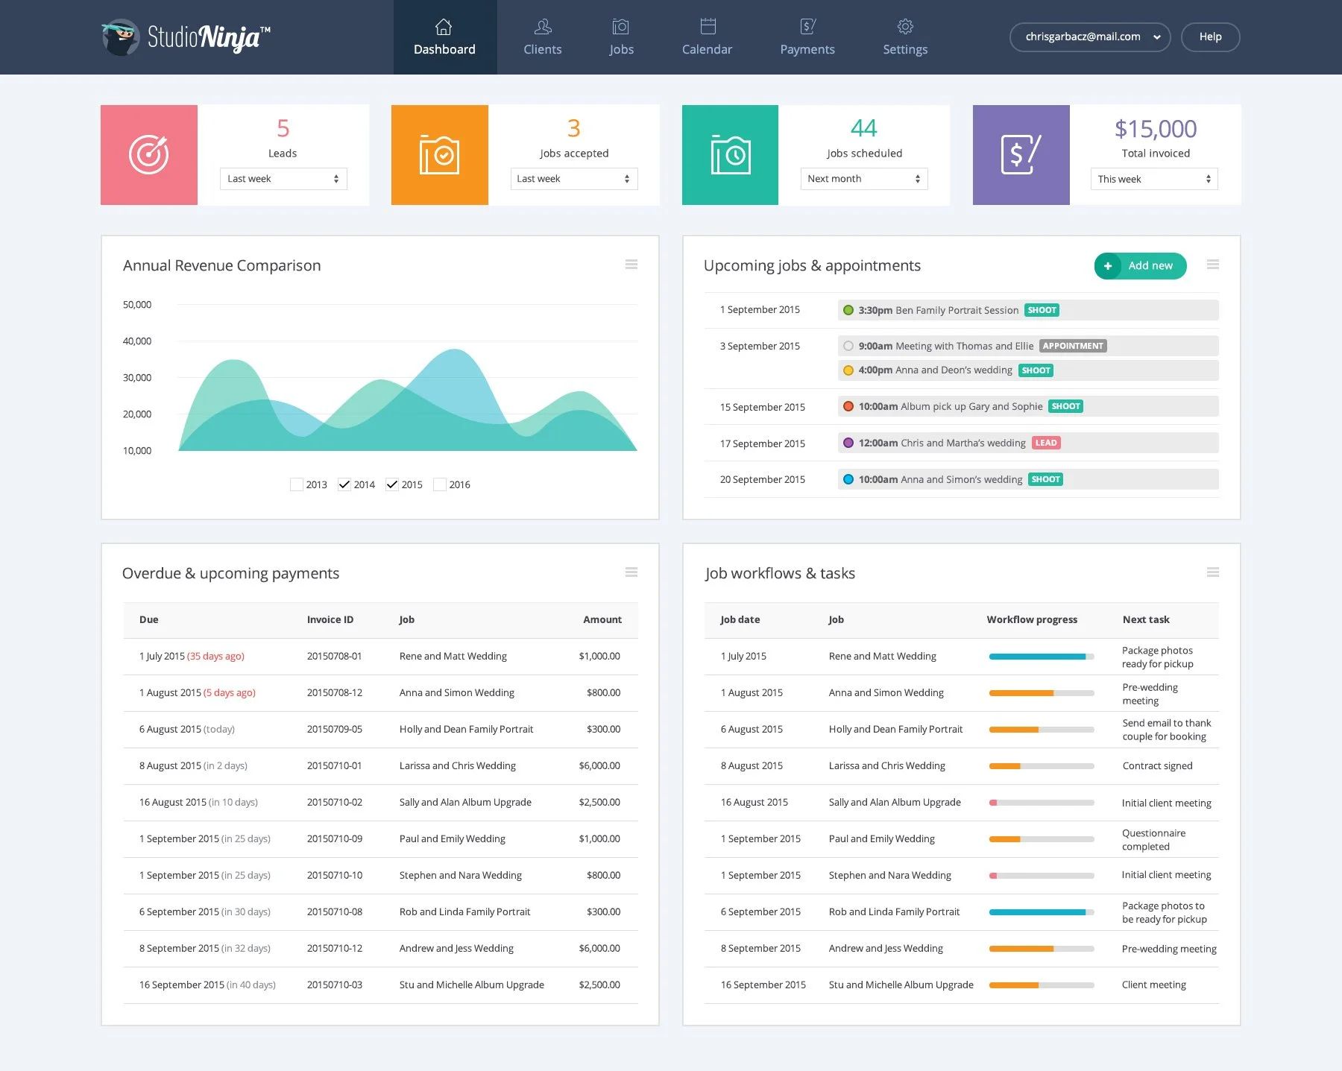Screen dimensions: 1342x1071
Task: Click the teal Jobs scheduled clock-camera tile
Action: point(730,155)
